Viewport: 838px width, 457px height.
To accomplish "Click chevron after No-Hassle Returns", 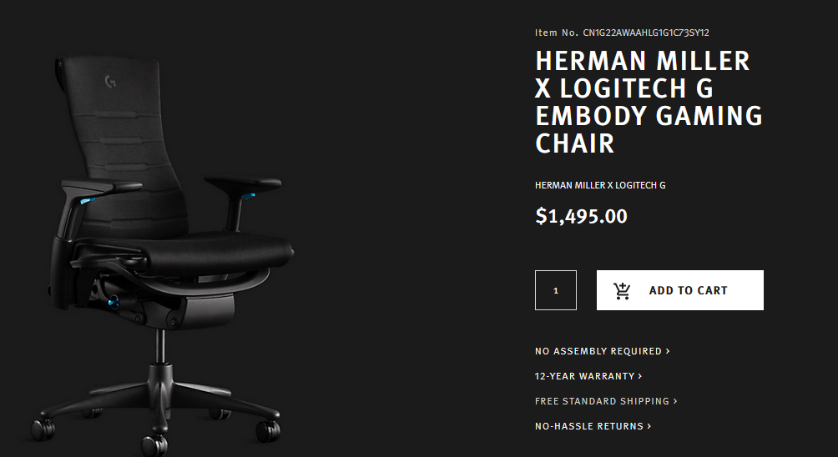I will tap(649, 427).
